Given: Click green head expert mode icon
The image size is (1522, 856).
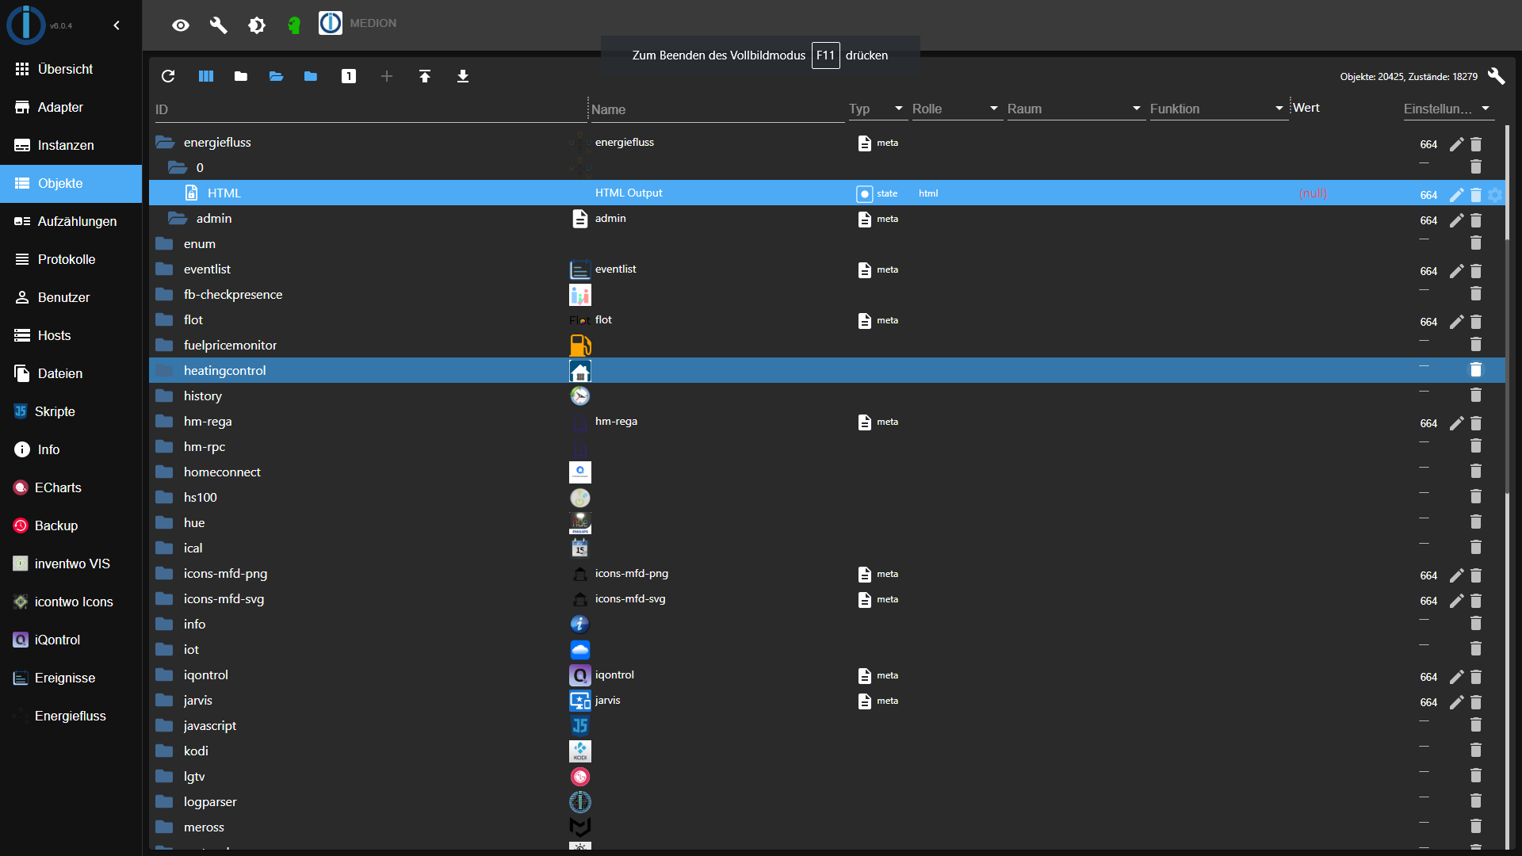Looking at the screenshot, I should (x=294, y=25).
